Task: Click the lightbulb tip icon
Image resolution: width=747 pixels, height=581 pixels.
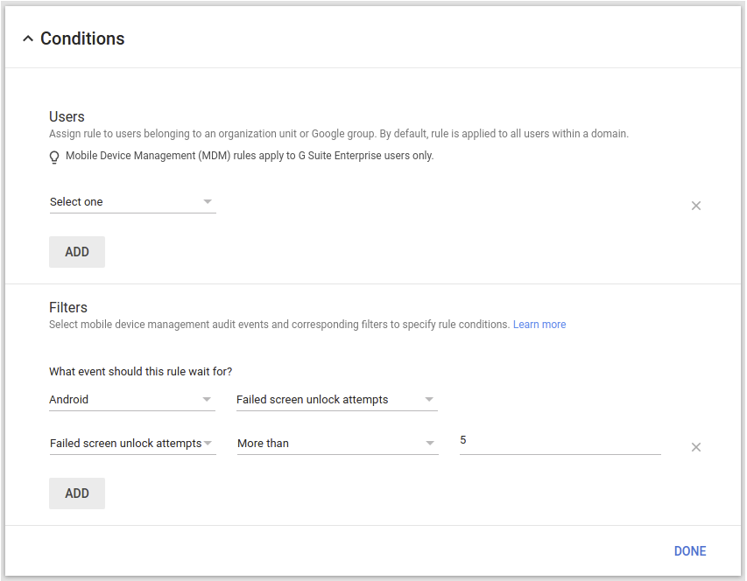Action: 54,157
